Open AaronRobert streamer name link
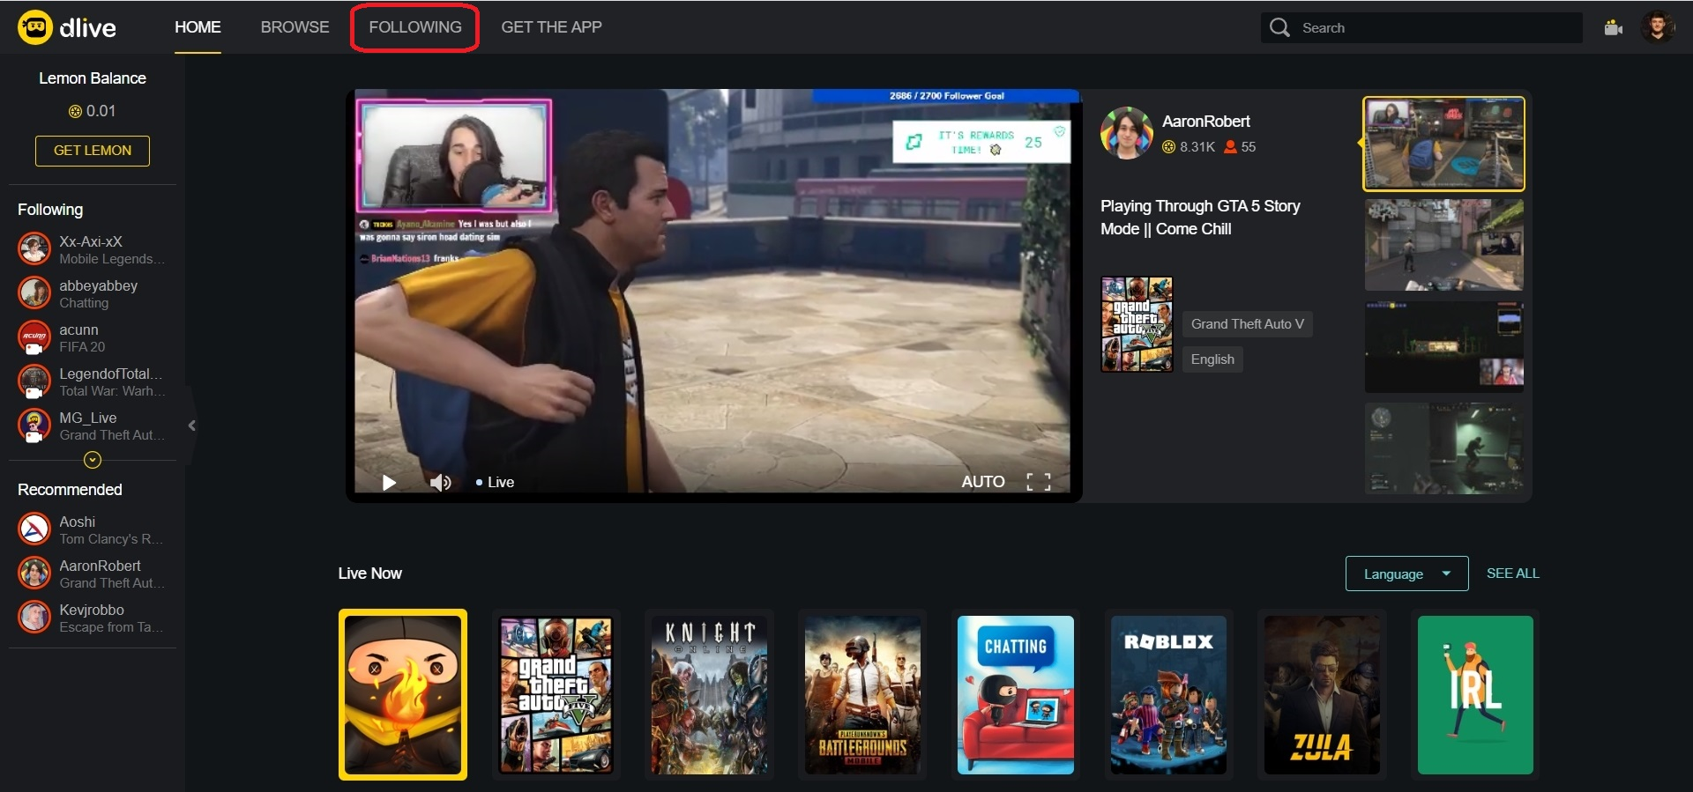This screenshot has width=1693, height=792. pos(1206,122)
